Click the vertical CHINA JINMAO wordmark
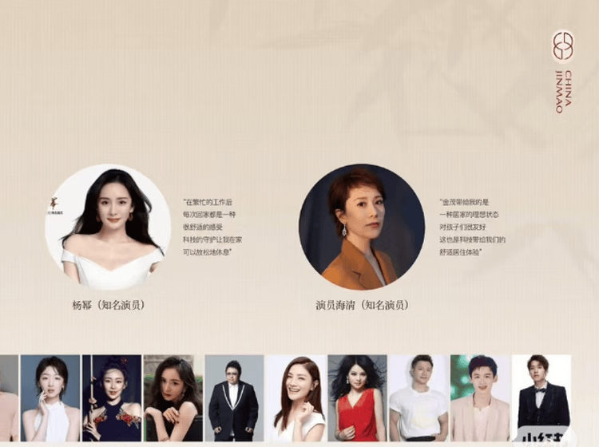 tap(564, 92)
